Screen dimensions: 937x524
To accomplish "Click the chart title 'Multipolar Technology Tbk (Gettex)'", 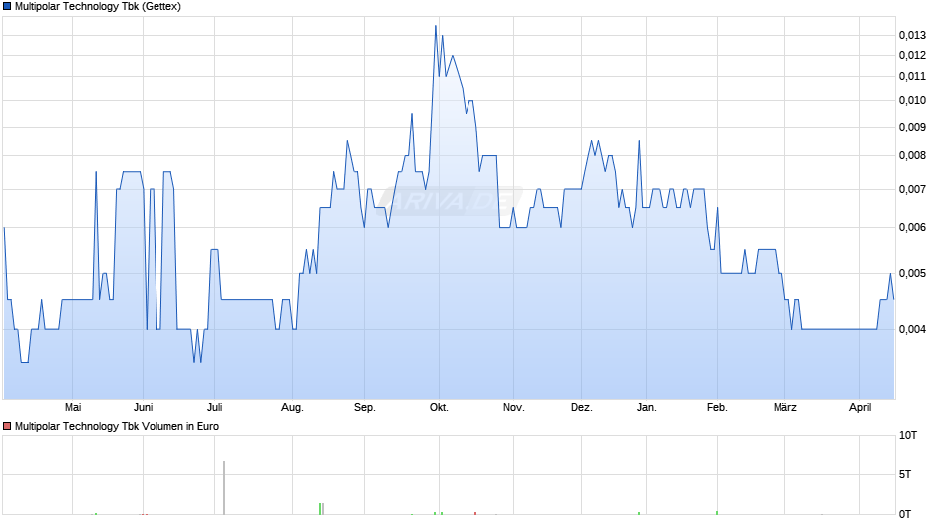I will 98,7.
